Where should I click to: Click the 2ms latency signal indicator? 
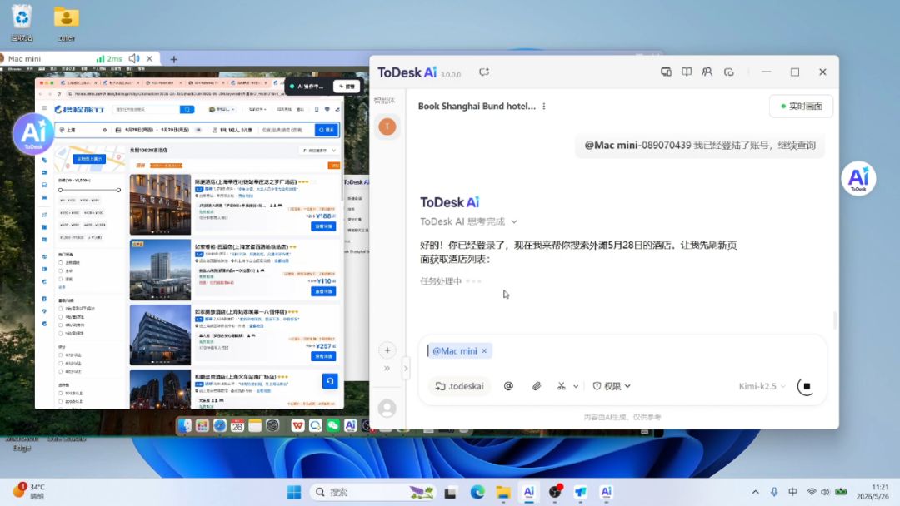click(x=109, y=58)
